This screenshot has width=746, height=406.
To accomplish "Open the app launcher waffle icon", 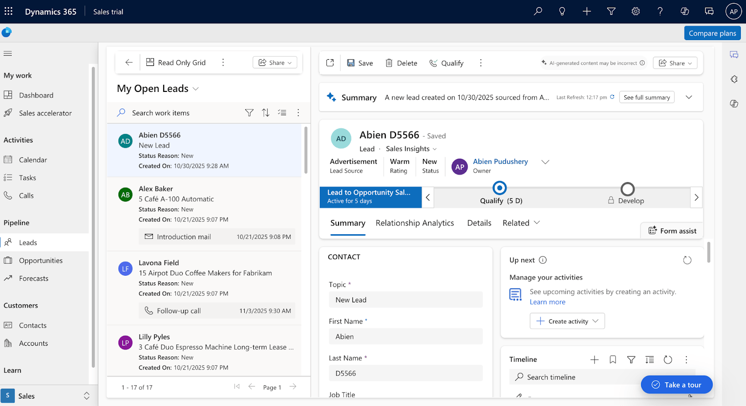I will (8, 11).
